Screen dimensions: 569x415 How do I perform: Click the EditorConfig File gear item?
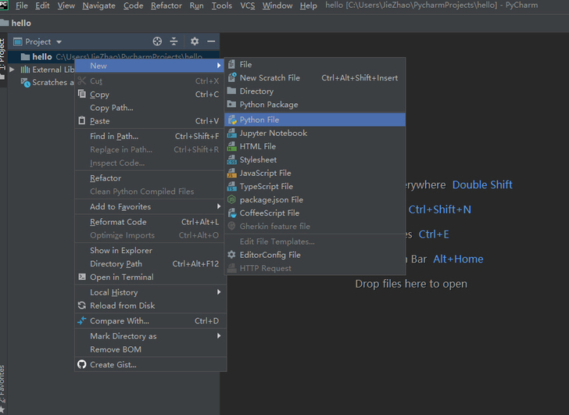[x=315, y=255]
